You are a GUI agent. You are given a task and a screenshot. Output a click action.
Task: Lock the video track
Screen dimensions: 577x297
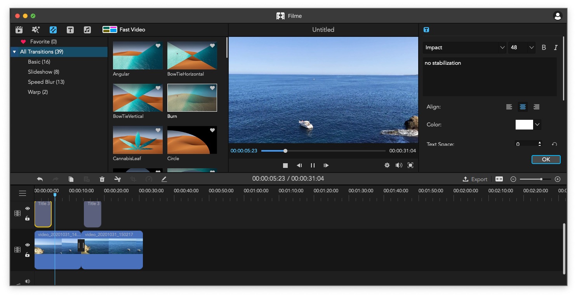point(28,255)
